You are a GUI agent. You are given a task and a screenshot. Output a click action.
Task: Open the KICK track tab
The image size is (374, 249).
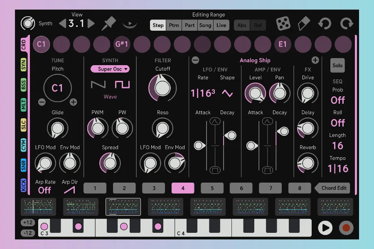point(24,184)
